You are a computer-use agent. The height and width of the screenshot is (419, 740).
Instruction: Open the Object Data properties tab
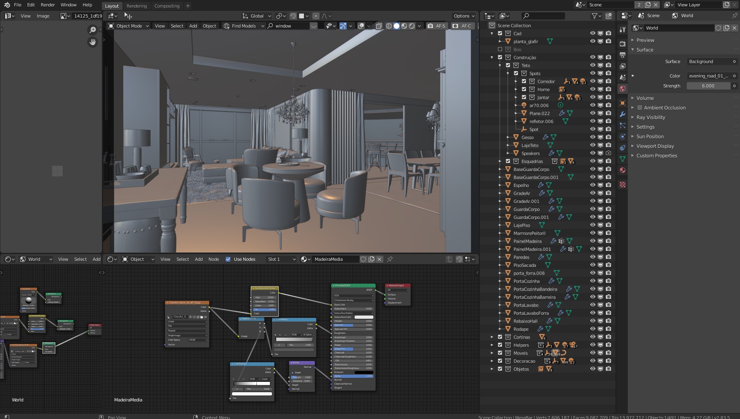pos(622,159)
